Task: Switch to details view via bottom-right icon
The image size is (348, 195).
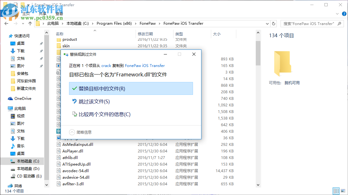Action: pyautogui.click(x=336, y=191)
